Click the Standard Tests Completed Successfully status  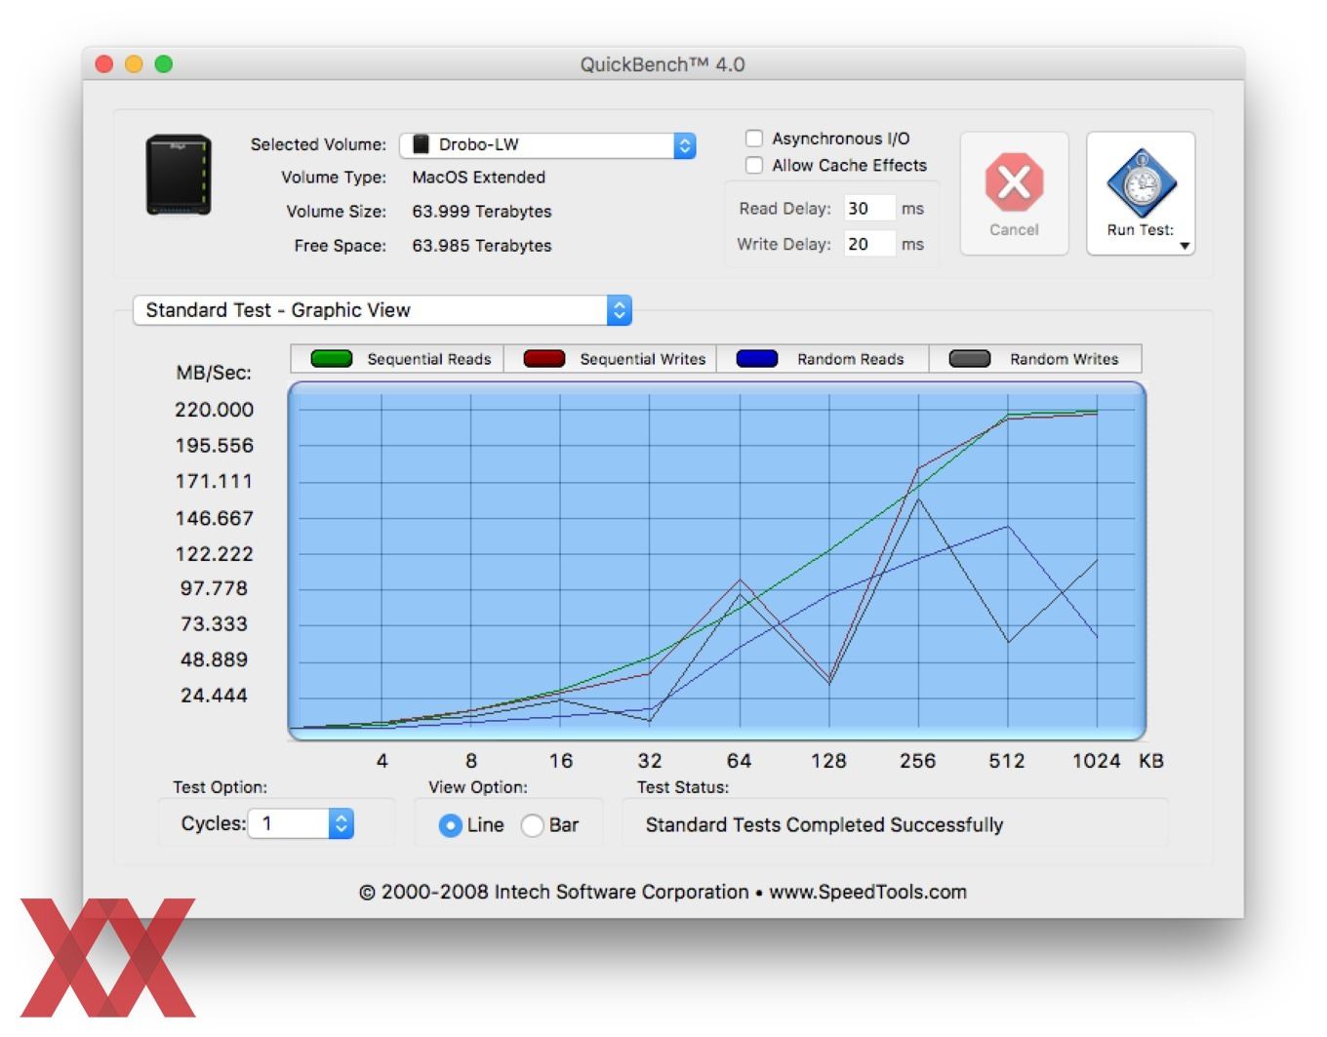(824, 825)
